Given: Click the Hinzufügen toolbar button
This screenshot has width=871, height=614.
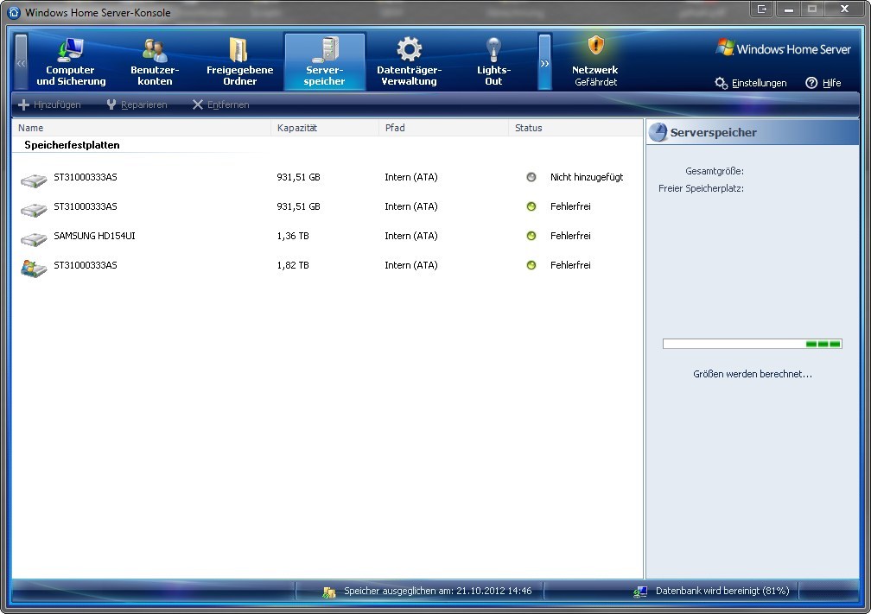Looking at the screenshot, I should pos(49,105).
